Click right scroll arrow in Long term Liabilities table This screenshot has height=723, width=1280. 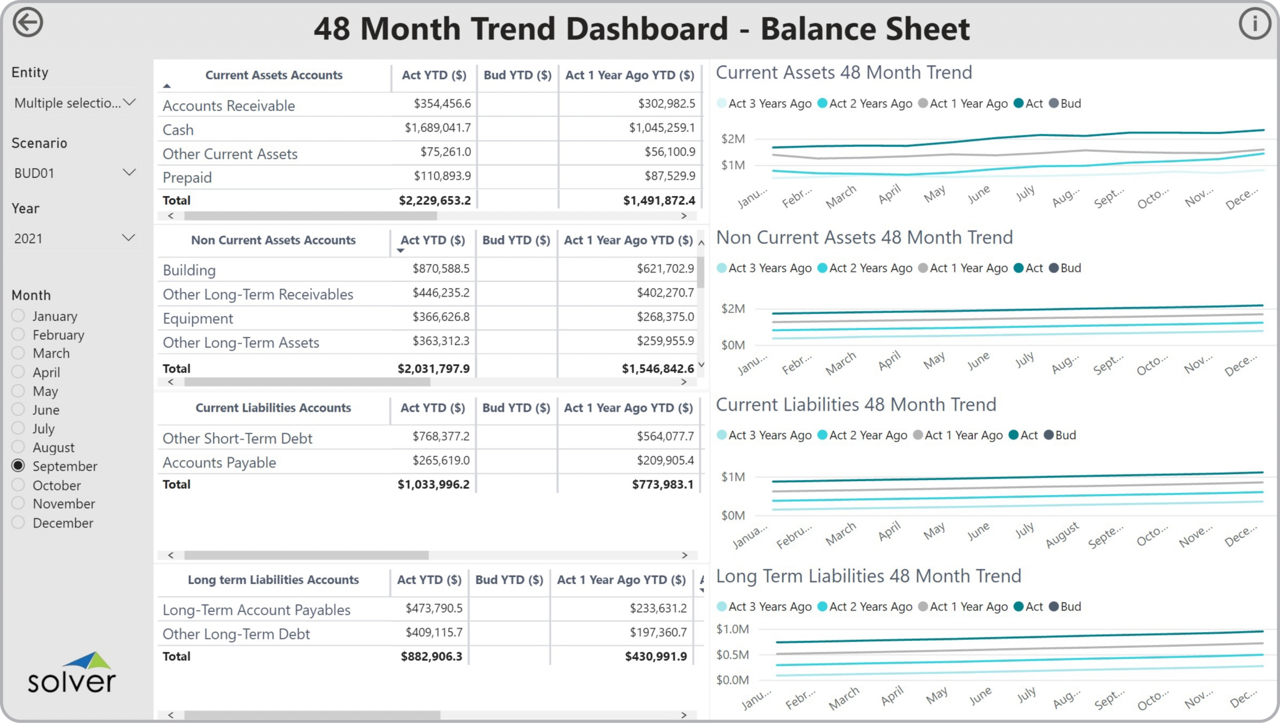(684, 715)
